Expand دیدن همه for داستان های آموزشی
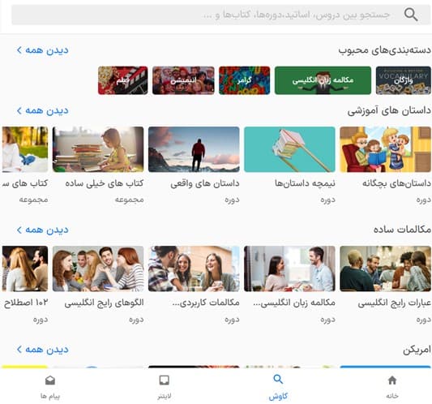This screenshot has height=404, width=432. (x=42, y=110)
